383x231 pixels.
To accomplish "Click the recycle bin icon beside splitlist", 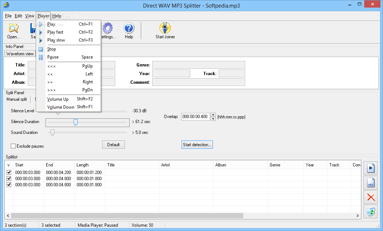I will coord(370,212).
